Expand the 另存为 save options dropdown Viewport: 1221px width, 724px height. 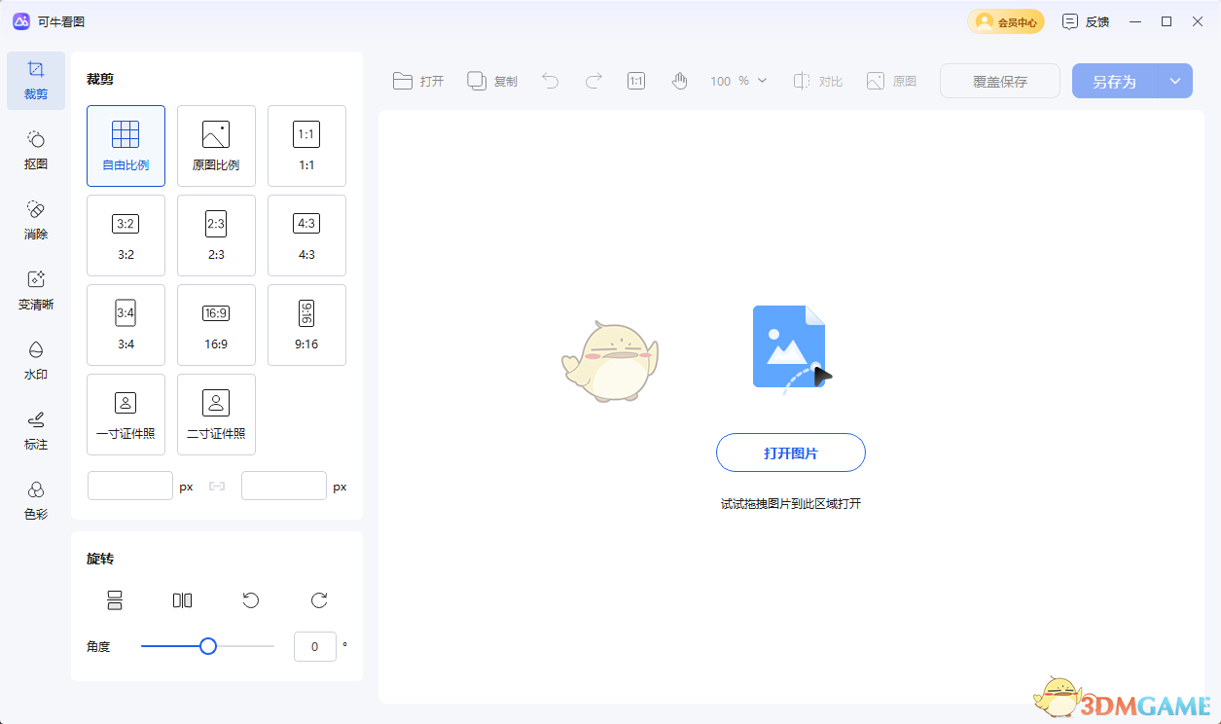[1174, 81]
